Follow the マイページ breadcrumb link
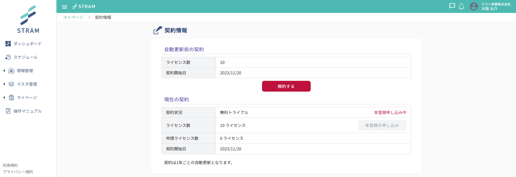Viewport: 516px width, 177px height. 73,17
